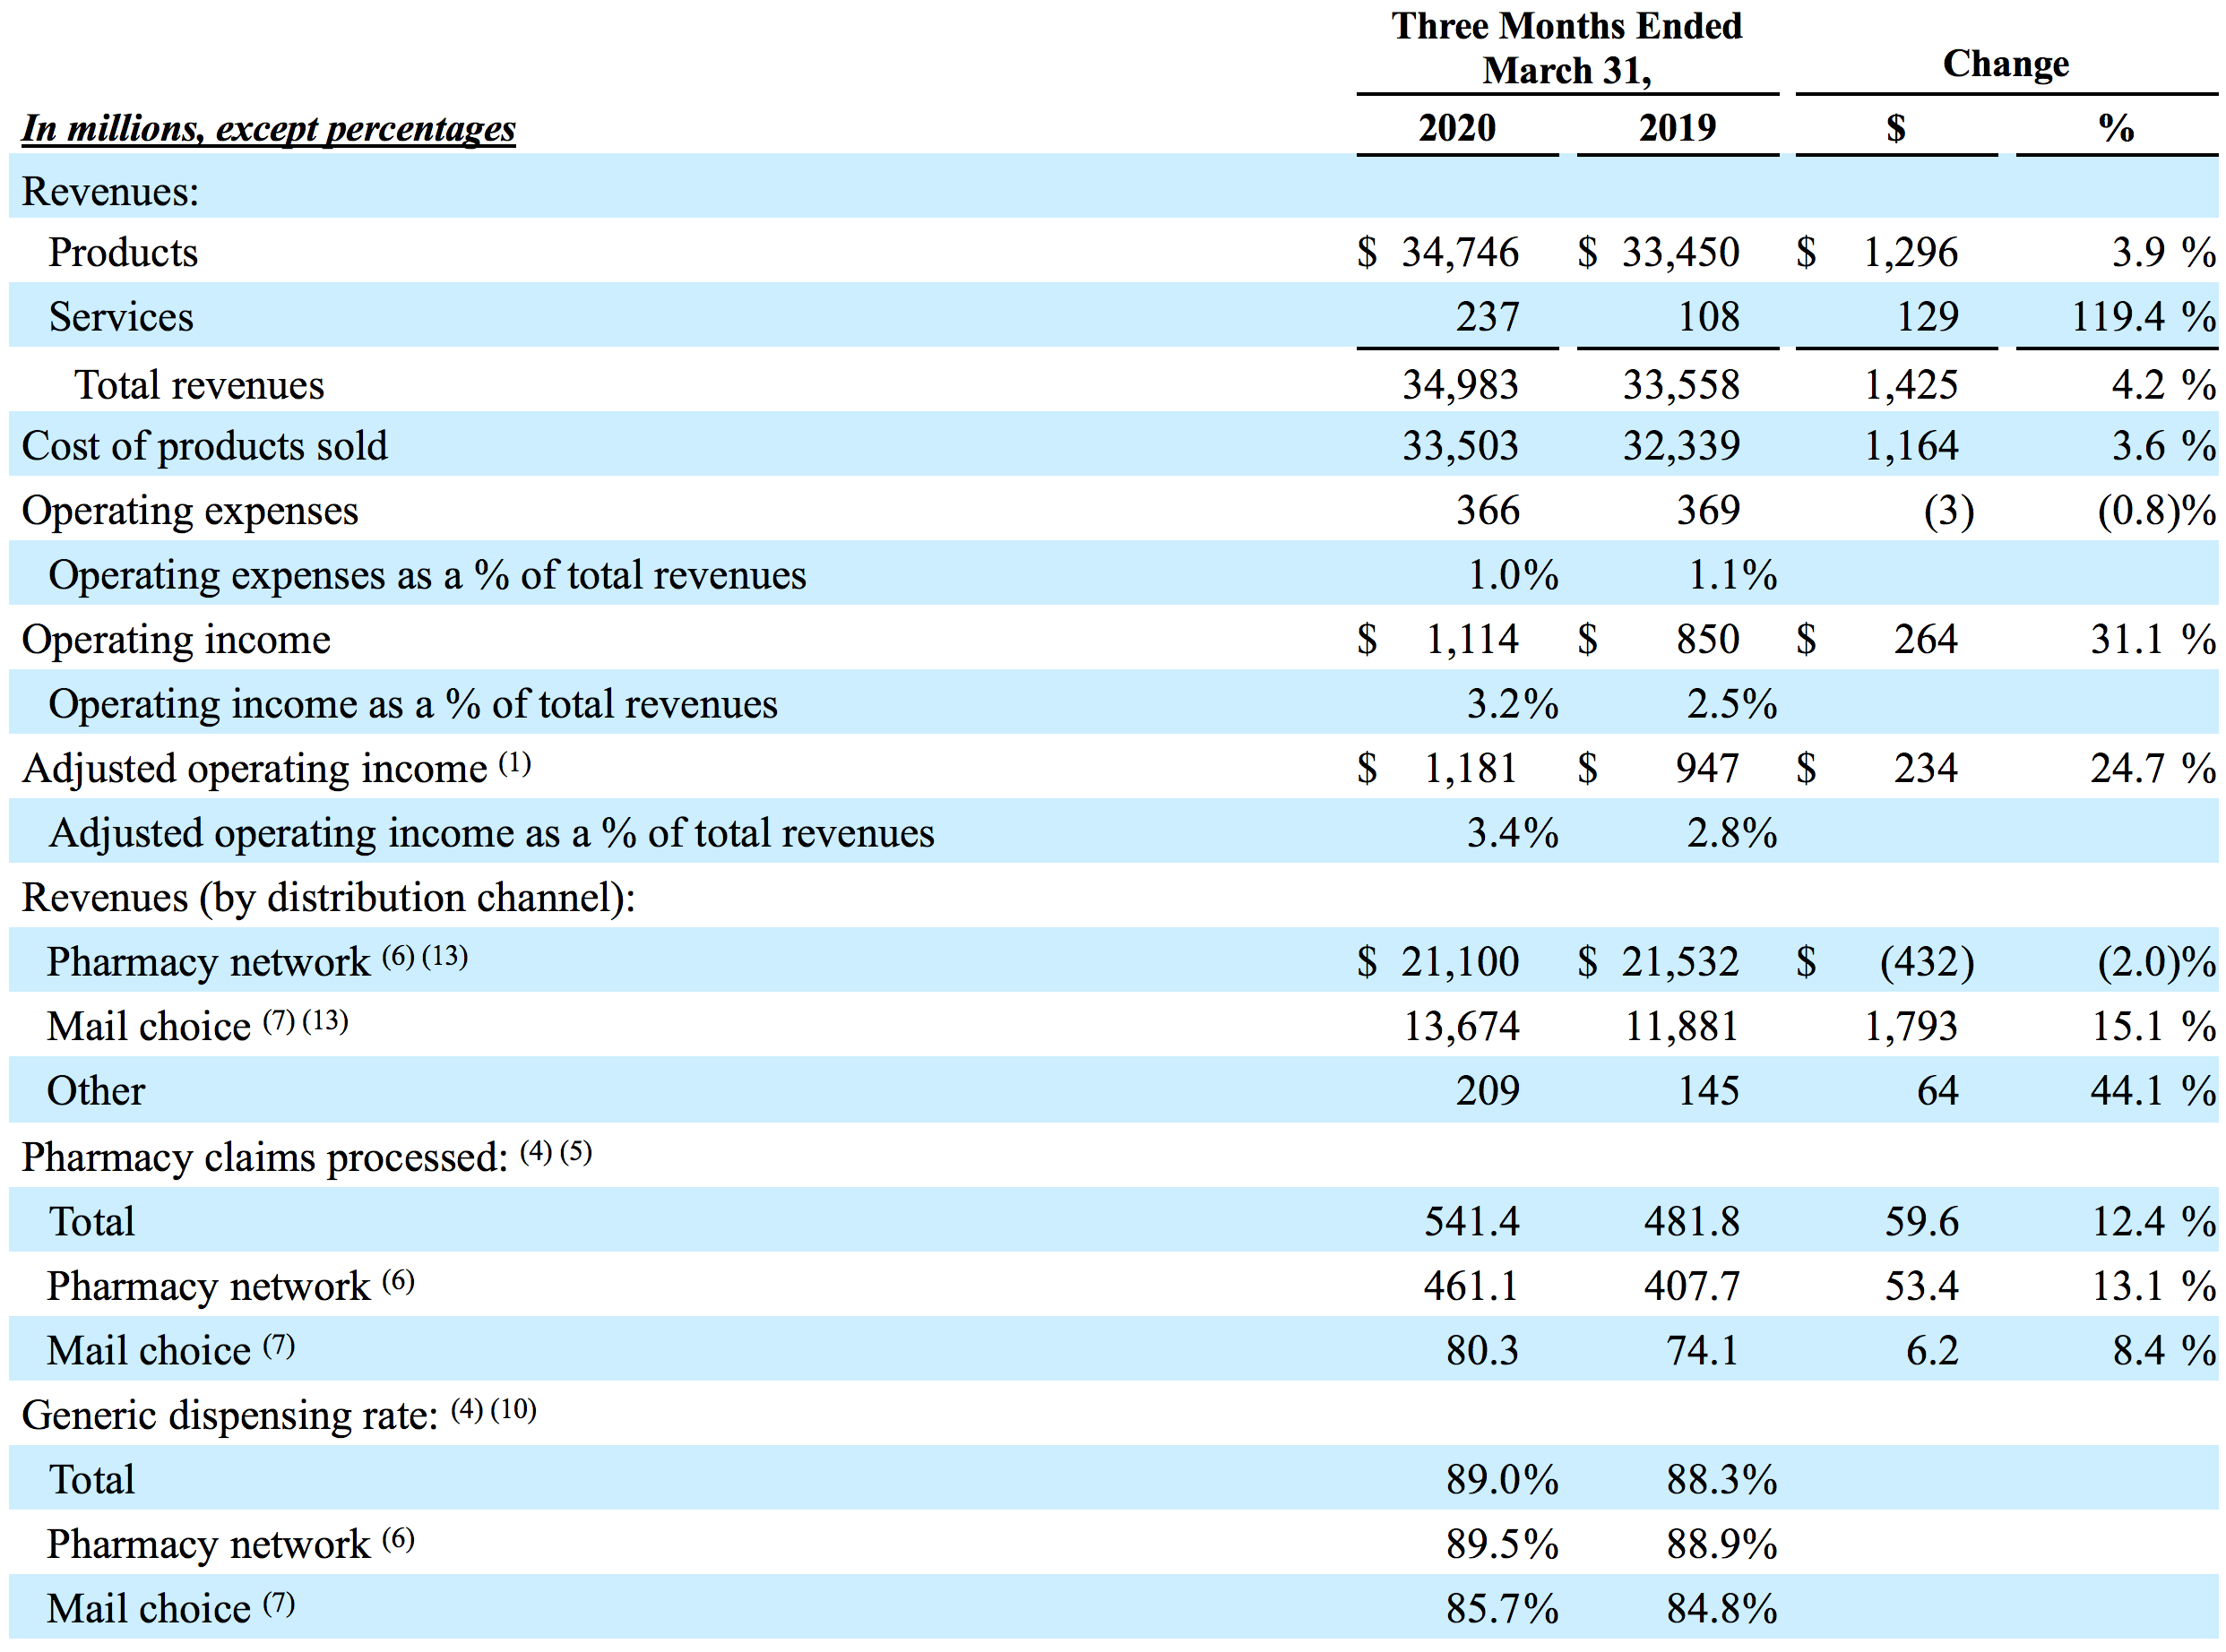Select mail choice dispensing rate 85.7%
This screenshot has height=1652, width=2226.
click(x=1502, y=1609)
